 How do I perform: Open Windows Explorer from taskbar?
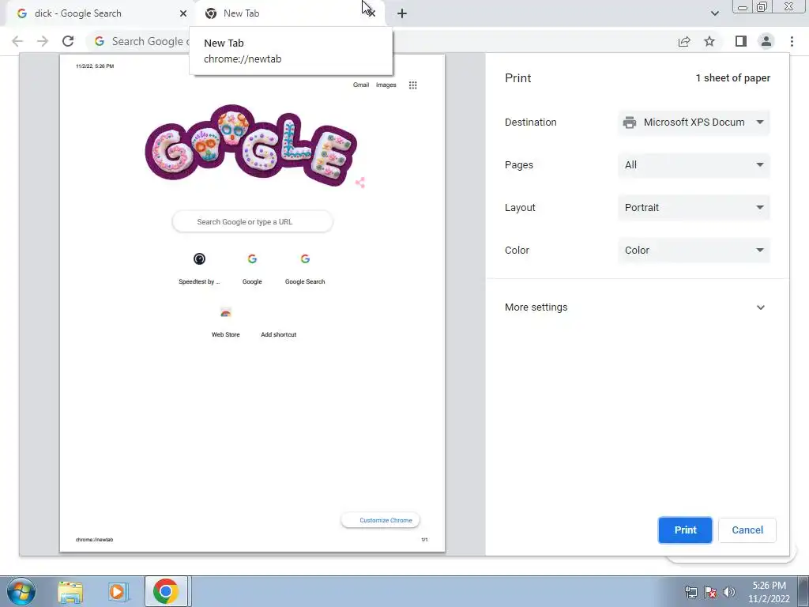[x=70, y=591]
